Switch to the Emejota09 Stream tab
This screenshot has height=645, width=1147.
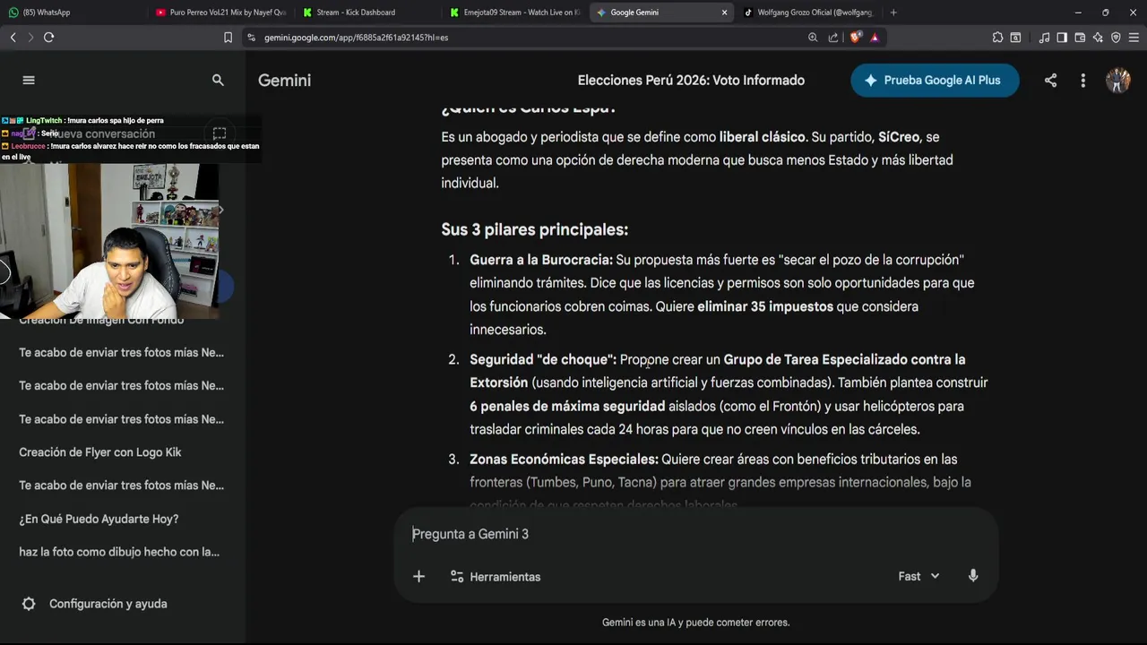click(x=514, y=13)
